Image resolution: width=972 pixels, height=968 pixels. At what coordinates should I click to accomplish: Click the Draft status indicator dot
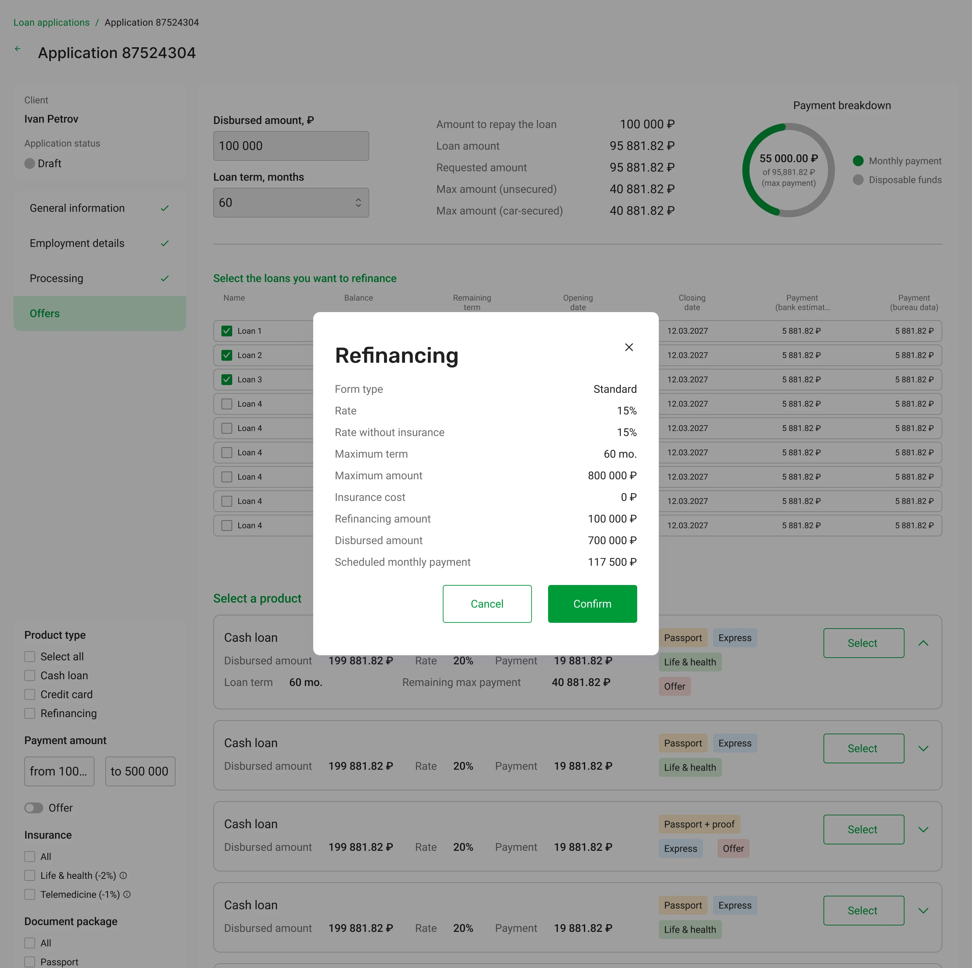pos(30,163)
